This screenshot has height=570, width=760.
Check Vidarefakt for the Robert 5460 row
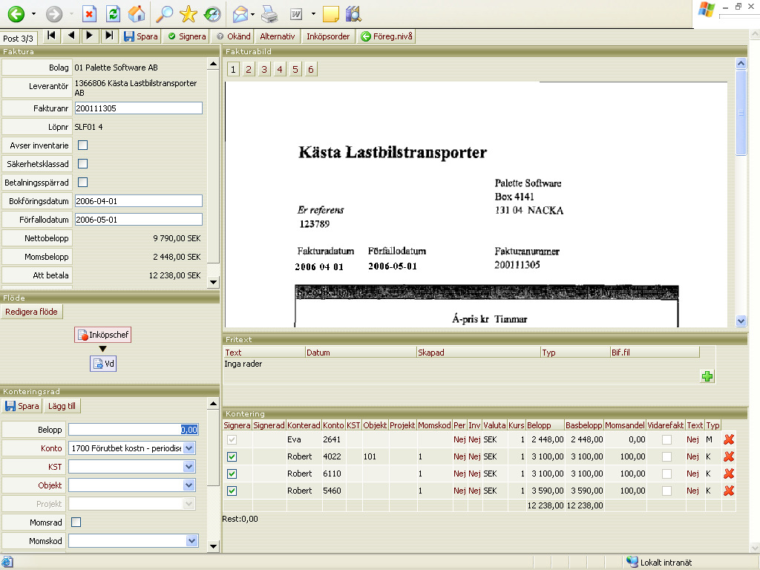tap(667, 491)
